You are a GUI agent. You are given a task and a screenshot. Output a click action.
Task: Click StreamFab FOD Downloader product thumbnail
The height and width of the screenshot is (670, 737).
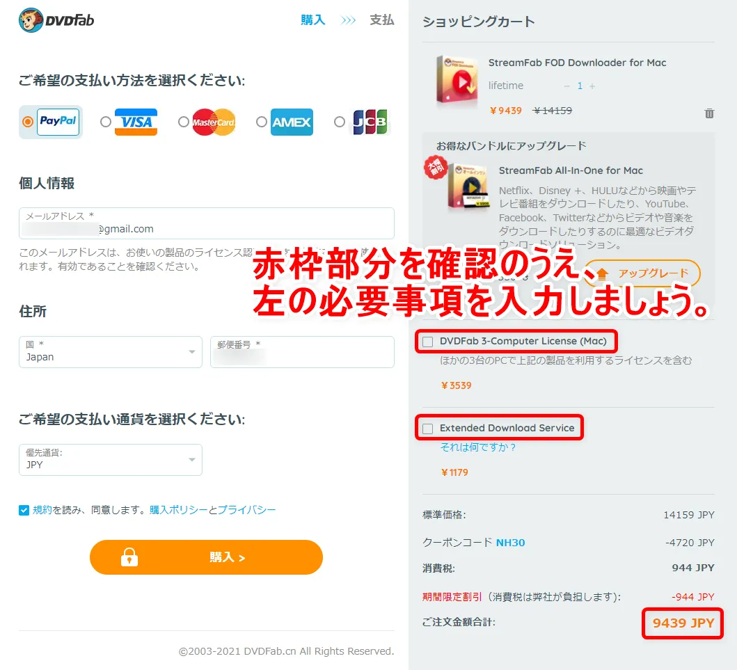tap(457, 79)
